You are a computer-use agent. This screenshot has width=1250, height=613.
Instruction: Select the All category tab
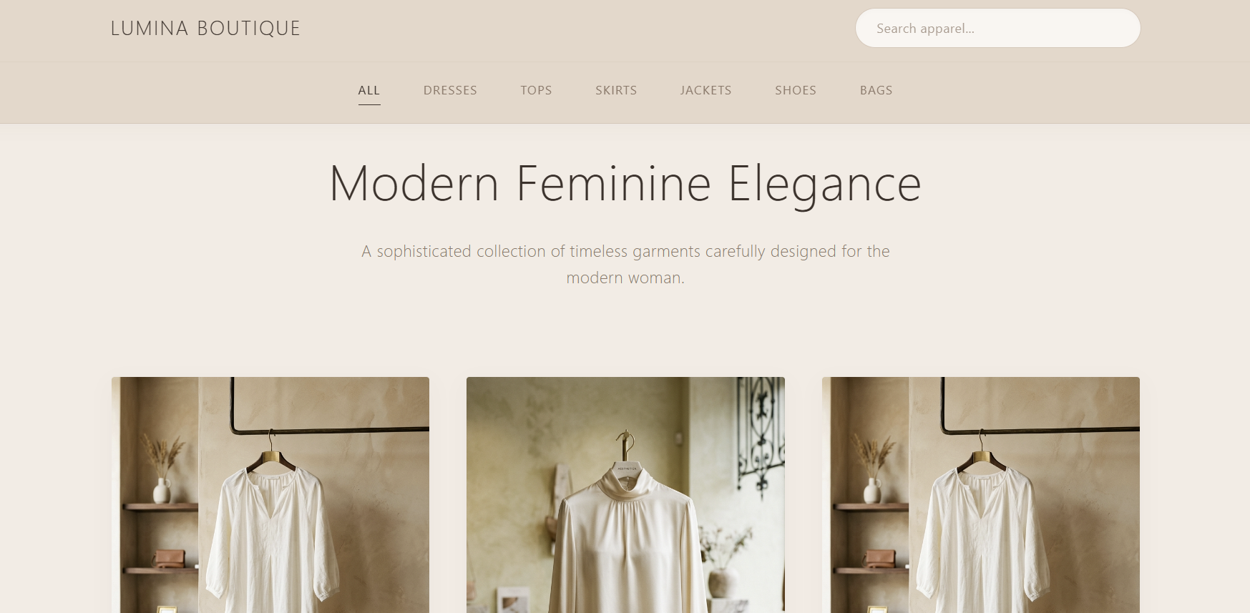click(x=369, y=90)
